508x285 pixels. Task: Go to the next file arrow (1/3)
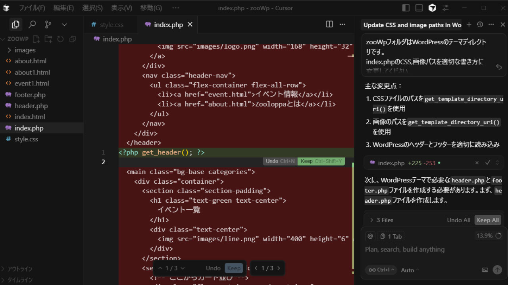tap(279, 268)
